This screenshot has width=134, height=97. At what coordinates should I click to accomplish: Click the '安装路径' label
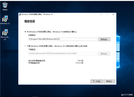pyautogui.click(x=32, y=35)
